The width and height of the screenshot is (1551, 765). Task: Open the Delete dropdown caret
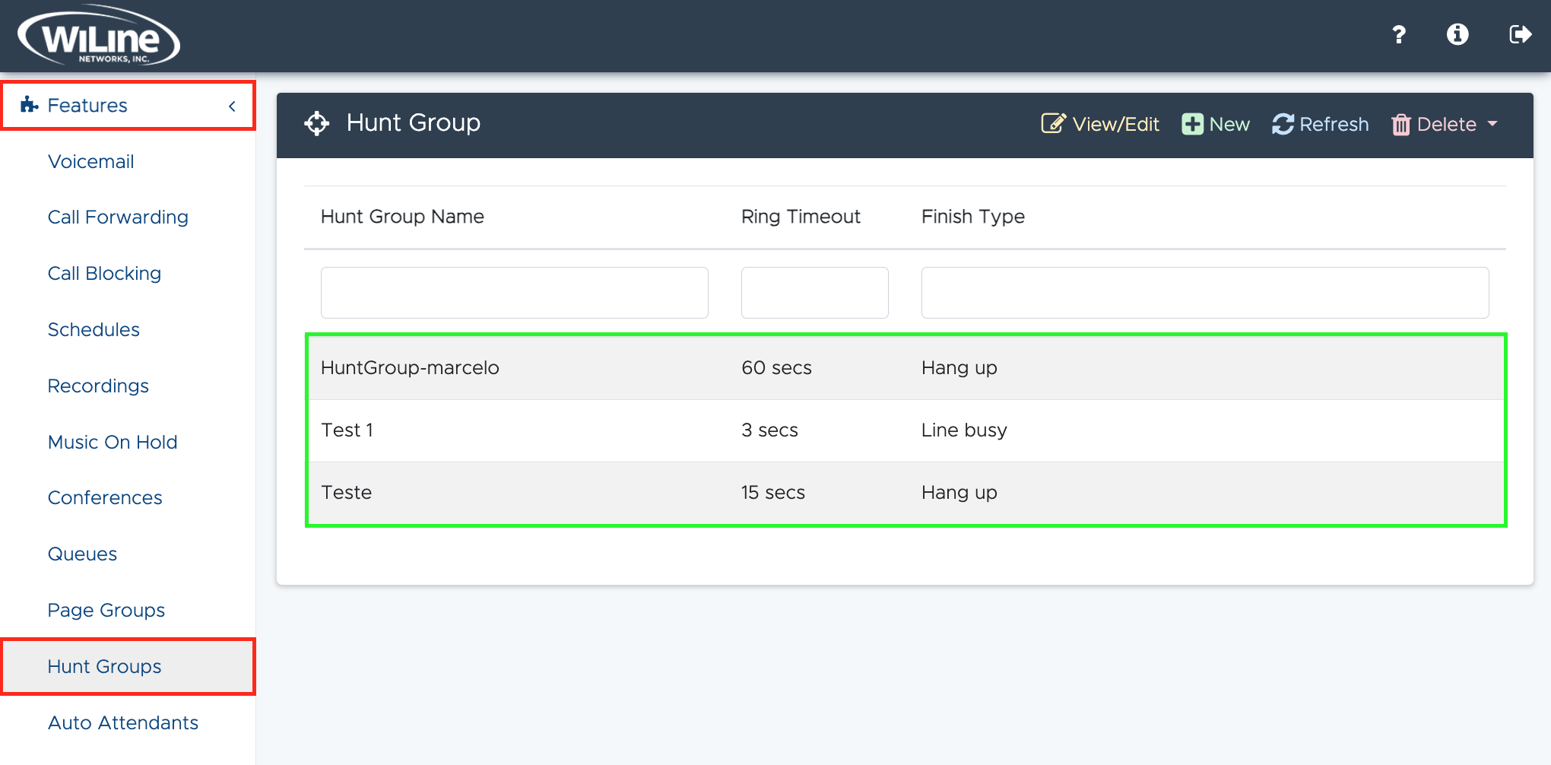tap(1492, 124)
